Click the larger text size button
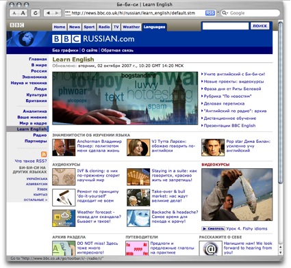The height and width of the screenshot is (268, 291). click(23, 13)
